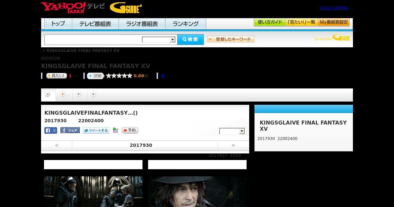Open the 使い方ガイド button
This screenshot has height=207, width=394.
(270, 22)
